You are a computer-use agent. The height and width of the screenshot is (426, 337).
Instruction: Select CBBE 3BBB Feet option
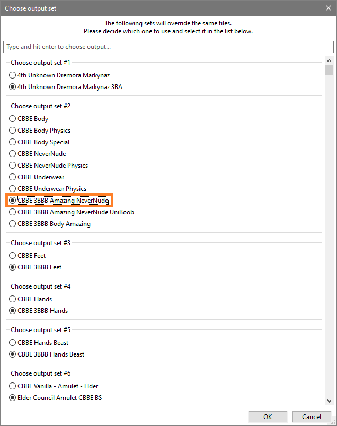[36, 267]
